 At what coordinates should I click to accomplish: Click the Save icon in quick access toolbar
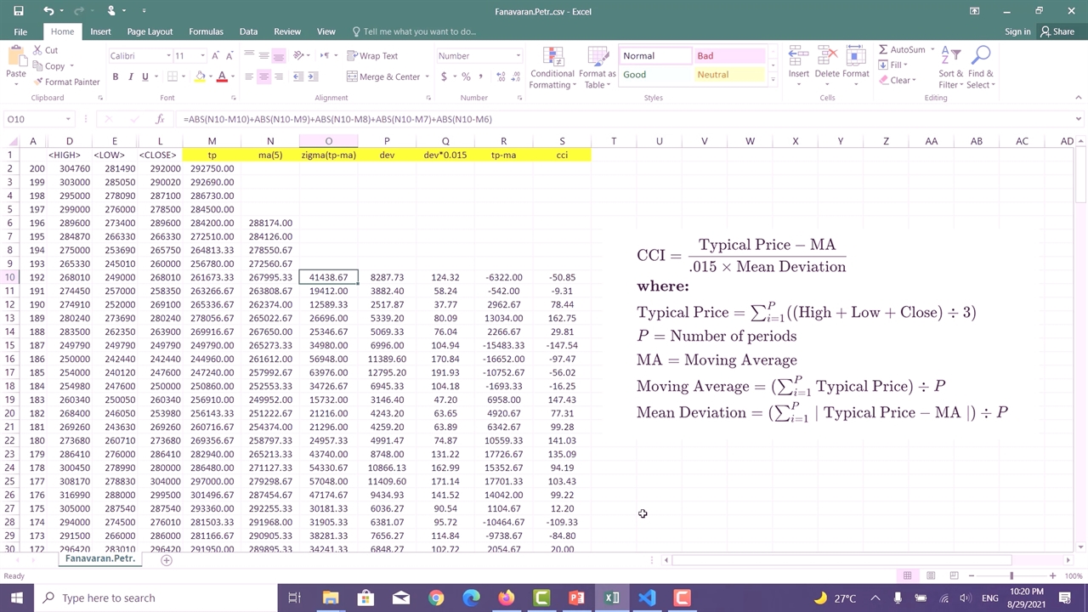pos(18,11)
